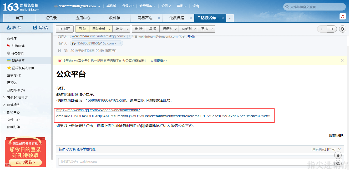Open account email address dropdown

click(99, 6)
